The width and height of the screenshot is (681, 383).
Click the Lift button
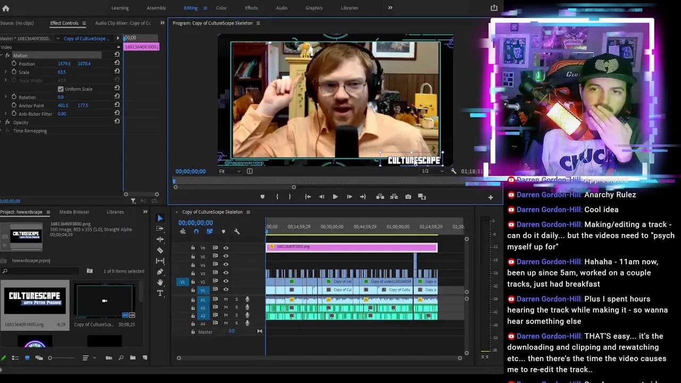pyautogui.click(x=380, y=197)
